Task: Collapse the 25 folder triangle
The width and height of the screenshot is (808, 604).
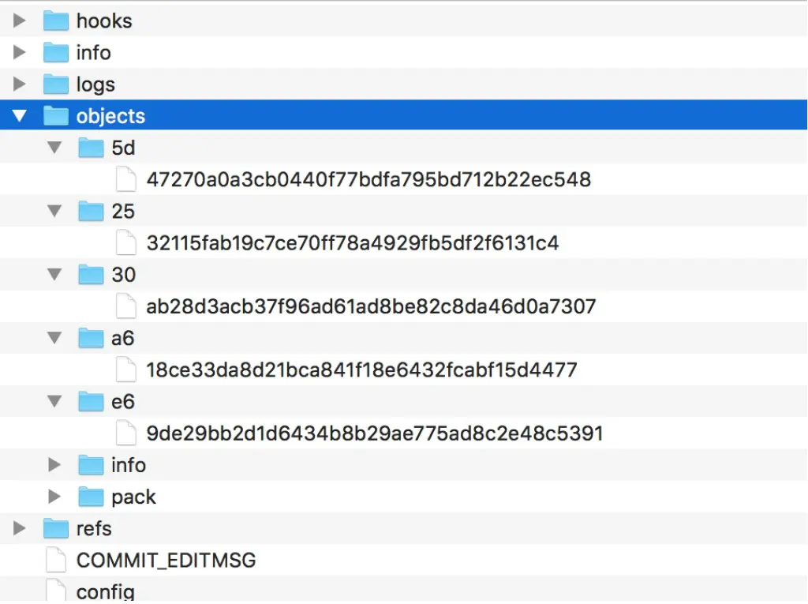Action: [x=54, y=211]
